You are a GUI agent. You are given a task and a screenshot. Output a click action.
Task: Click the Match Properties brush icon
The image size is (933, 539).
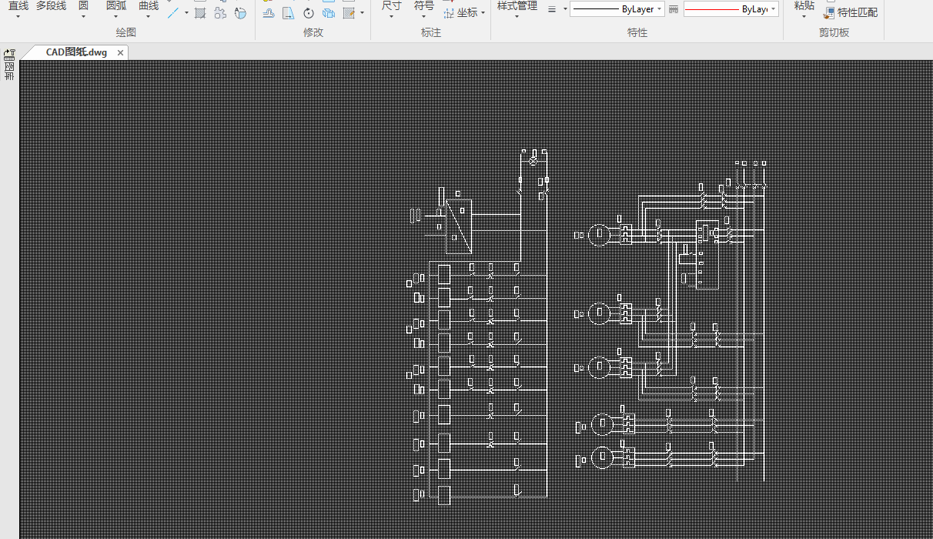pyautogui.click(x=829, y=13)
